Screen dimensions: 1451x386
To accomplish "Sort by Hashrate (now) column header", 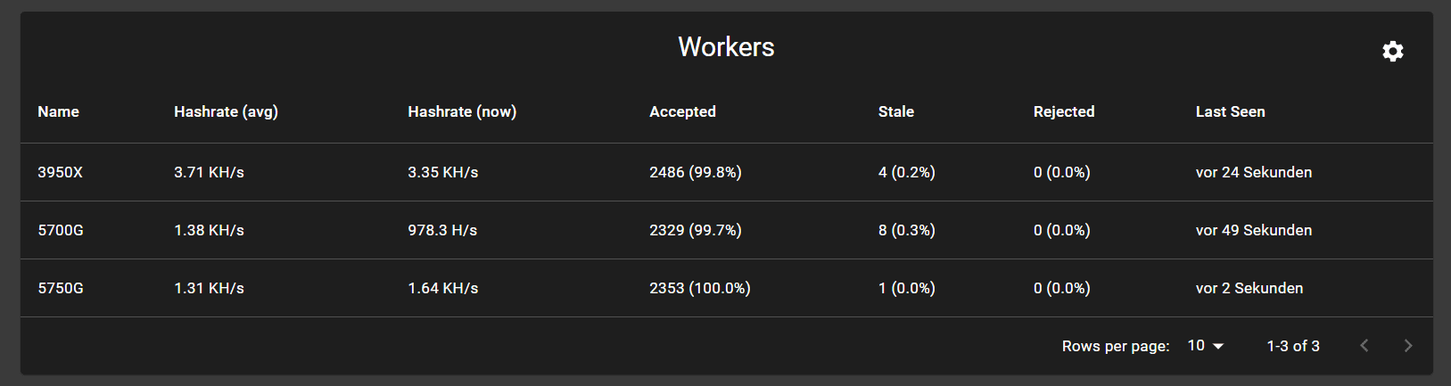I will 462,111.
